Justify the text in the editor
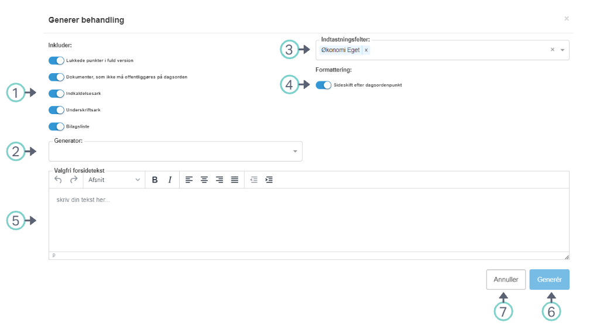 [x=235, y=180]
